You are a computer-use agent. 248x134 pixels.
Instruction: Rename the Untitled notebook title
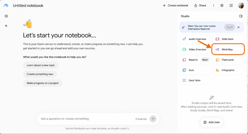(x=28, y=6)
